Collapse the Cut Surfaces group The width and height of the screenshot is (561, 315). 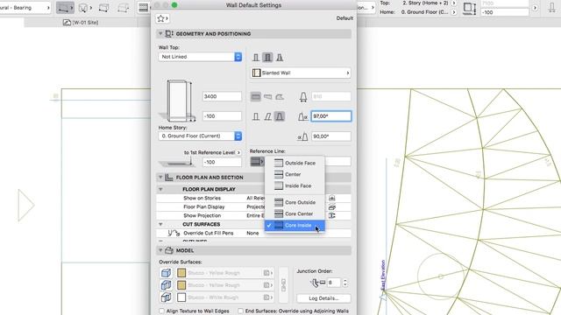pyautogui.click(x=160, y=224)
